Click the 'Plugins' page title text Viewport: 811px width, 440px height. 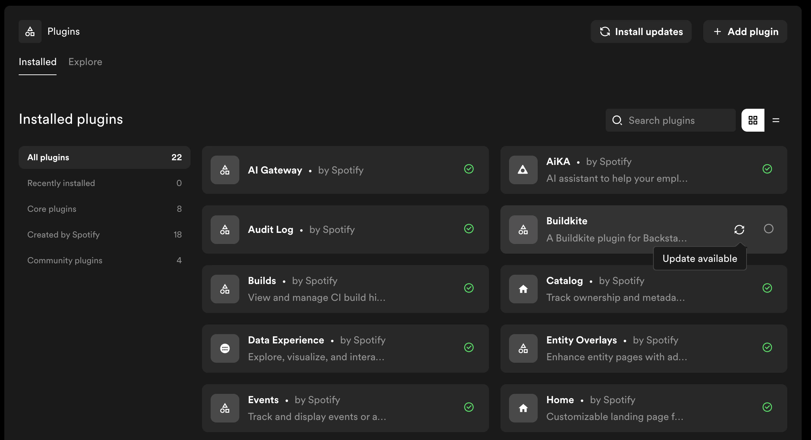[x=64, y=31]
